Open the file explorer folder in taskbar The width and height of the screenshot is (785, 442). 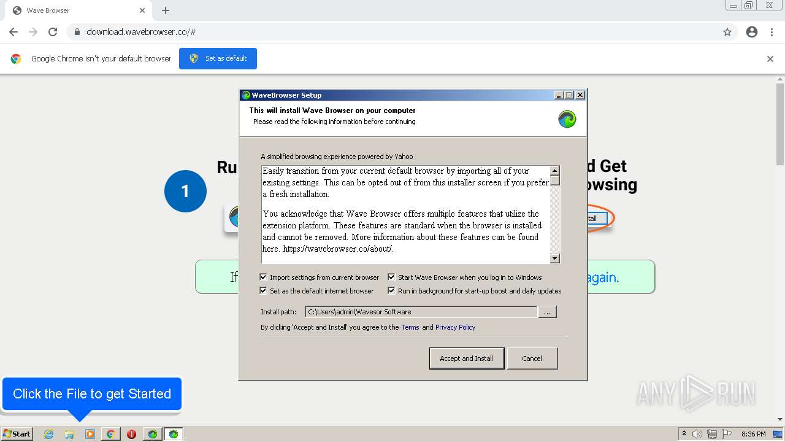(x=69, y=434)
